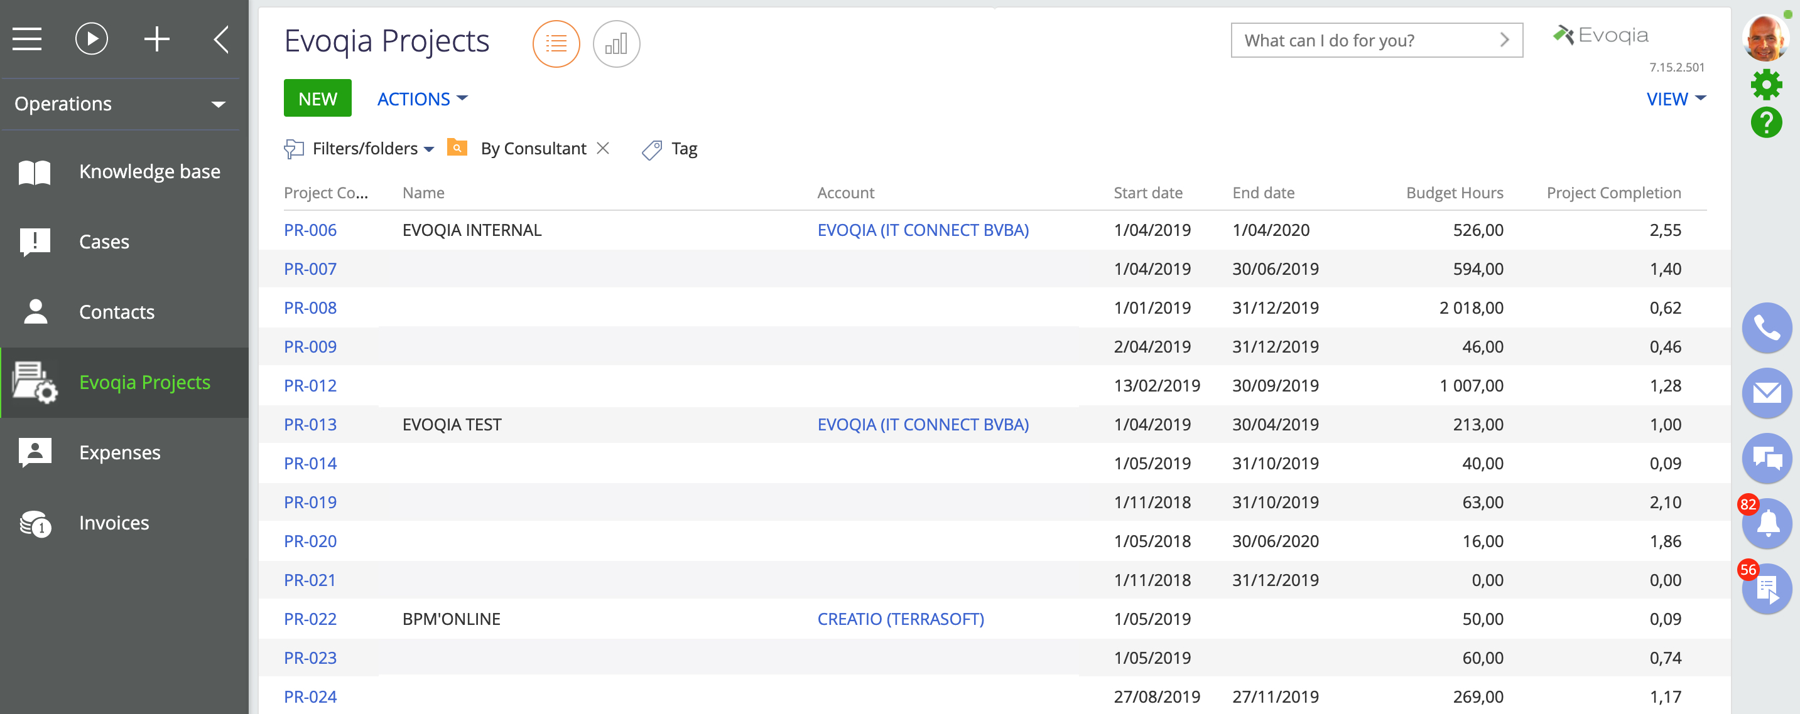Screen dimensions: 1800x714
Task: Open project PR-024 link
Action: (310, 696)
